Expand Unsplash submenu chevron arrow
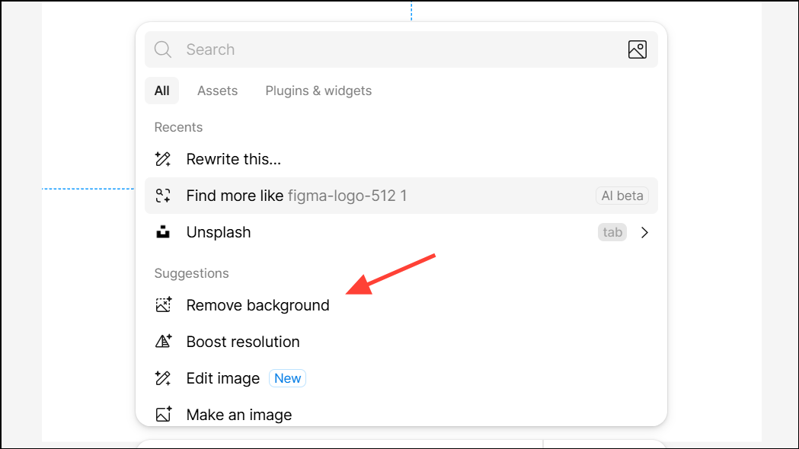 [644, 232]
